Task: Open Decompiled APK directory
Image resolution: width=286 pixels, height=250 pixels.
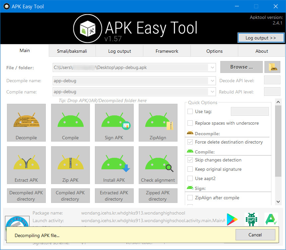Action: (x=26, y=196)
